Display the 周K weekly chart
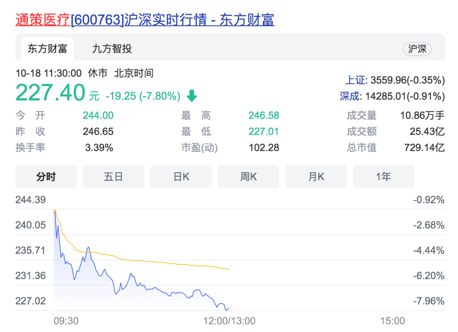 [249, 176]
